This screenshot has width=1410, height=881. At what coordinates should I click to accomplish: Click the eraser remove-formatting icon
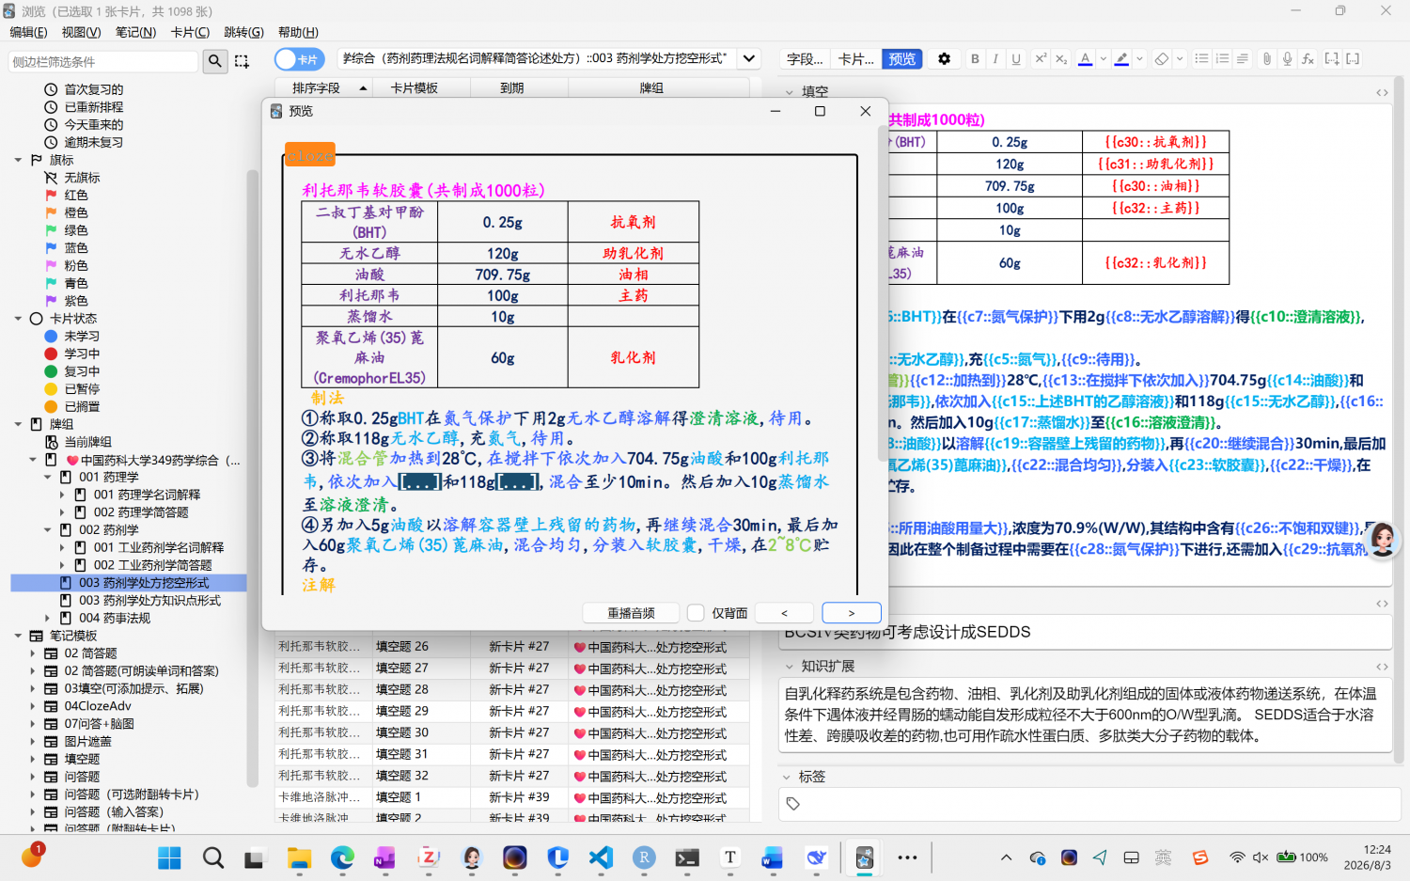tap(1162, 58)
